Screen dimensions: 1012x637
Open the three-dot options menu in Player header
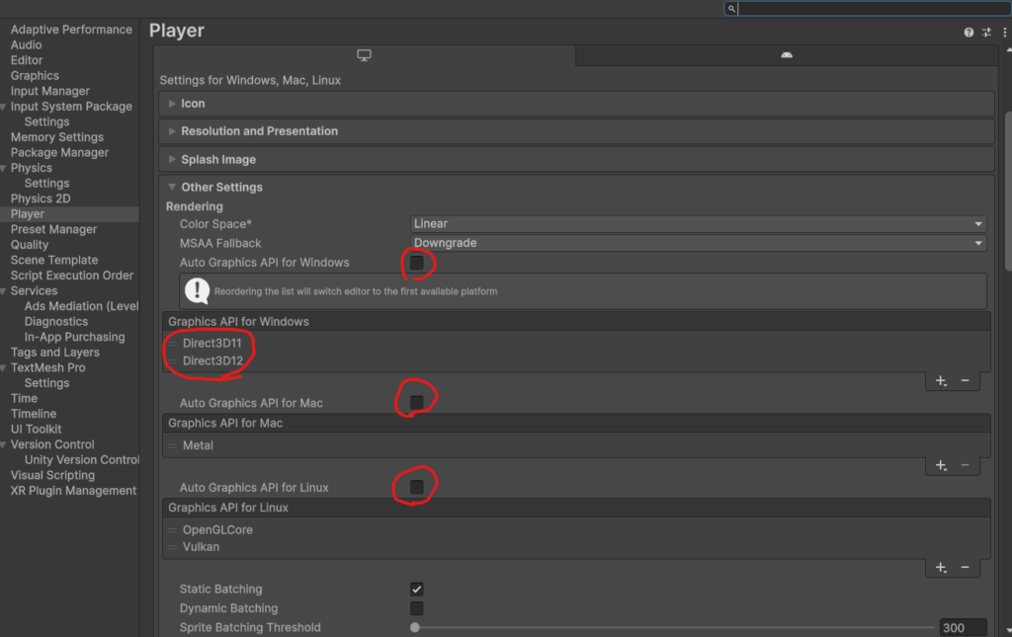(1004, 33)
